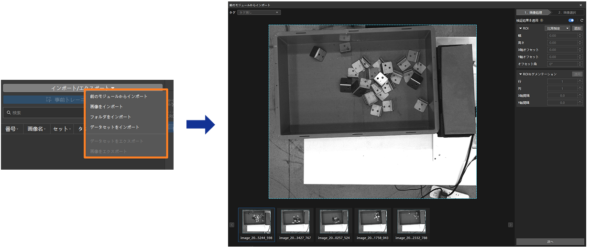Screen dimensions: 590x249
Task: Select 画像をインポート menu entry
Action: click(107, 107)
